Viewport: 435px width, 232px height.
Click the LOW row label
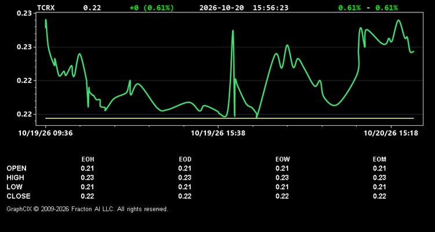[14, 187]
